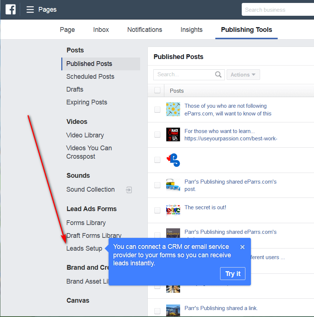Open thumbnail of 'Those of you who are not following' post
The height and width of the screenshot is (317, 314).
173,109
